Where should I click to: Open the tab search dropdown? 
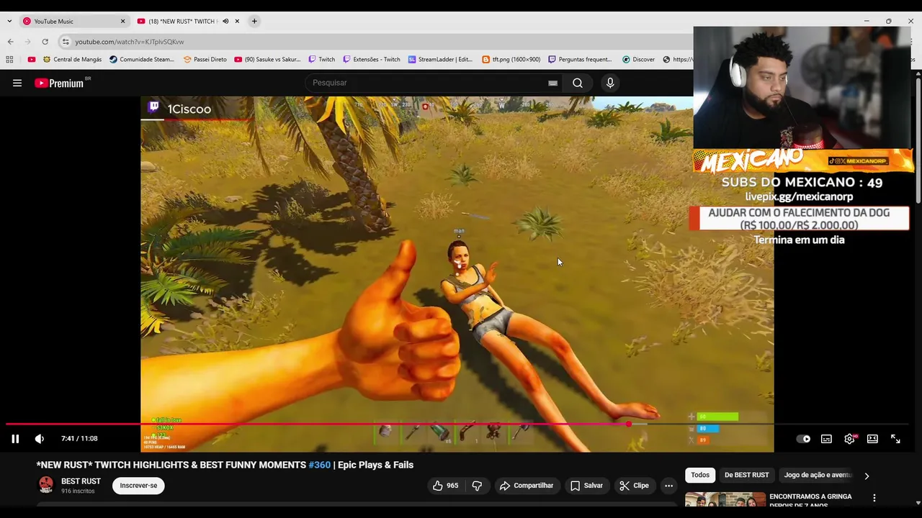click(x=9, y=21)
